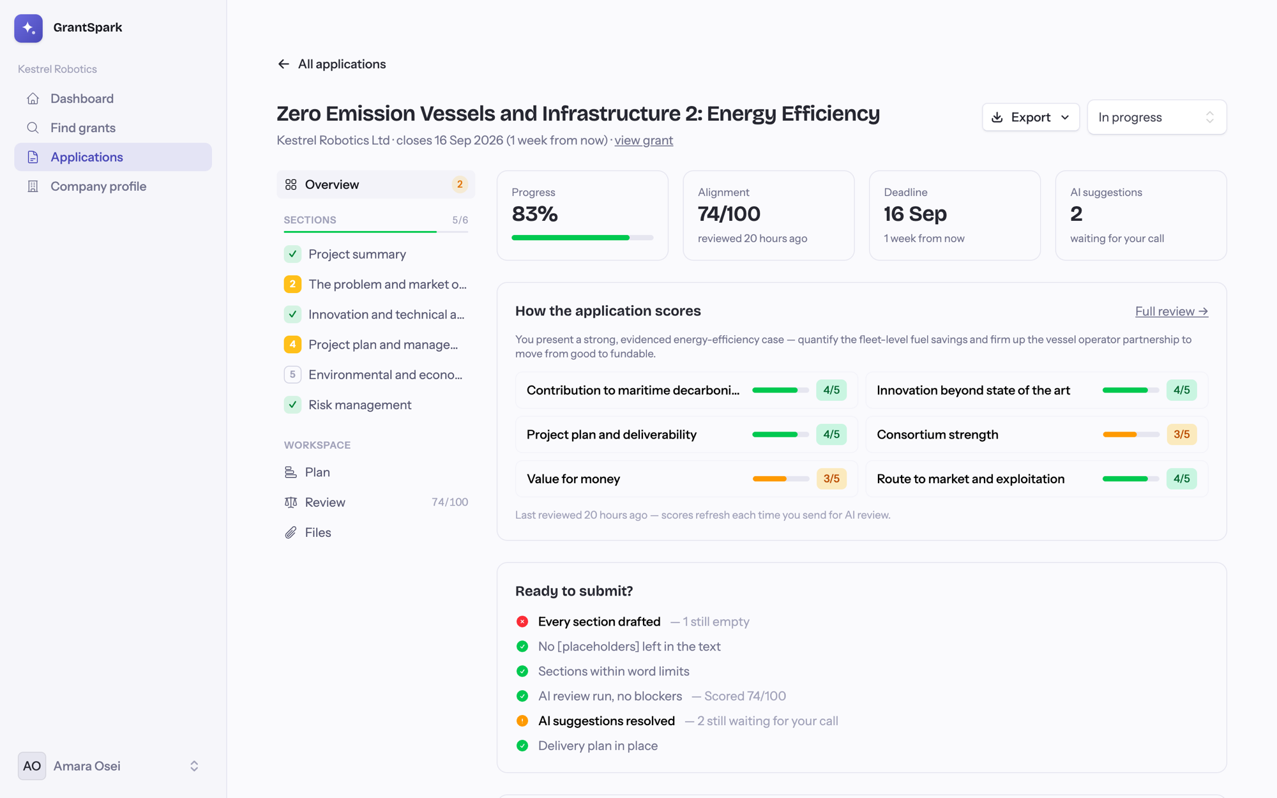The width and height of the screenshot is (1277, 798).
Task: Click the Review scales icon
Action: [291, 502]
